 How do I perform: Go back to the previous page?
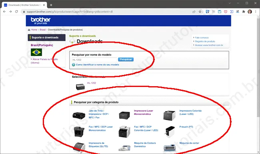[4, 12]
